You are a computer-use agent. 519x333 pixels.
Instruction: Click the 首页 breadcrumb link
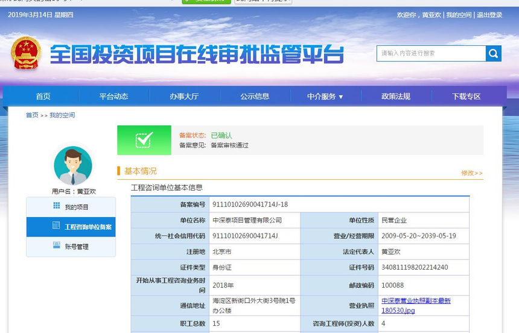tap(32, 115)
